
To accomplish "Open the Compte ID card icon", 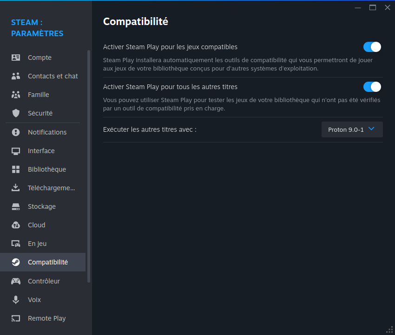I will tap(16, 58).
